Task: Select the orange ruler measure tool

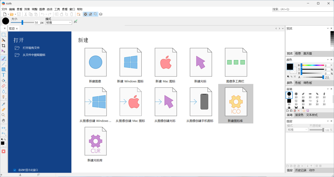Action: (x=3, y=110)
